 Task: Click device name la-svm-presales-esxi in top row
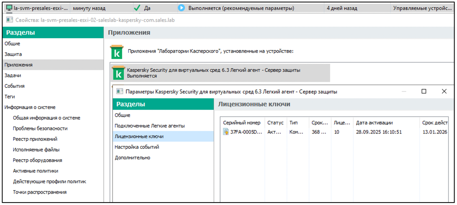[41, 8]
